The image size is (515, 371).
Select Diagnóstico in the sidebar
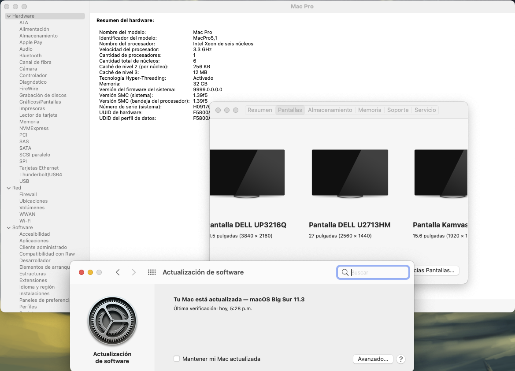tap(33, 82)
